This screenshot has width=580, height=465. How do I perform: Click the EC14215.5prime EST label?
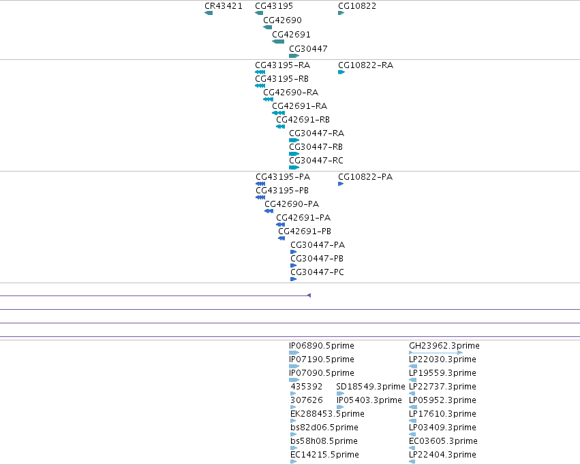pyautogui.click(x=325, y=455)
